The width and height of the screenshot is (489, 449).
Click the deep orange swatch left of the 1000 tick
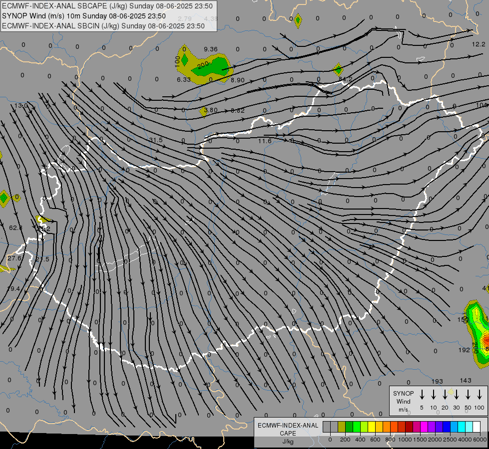394,427
